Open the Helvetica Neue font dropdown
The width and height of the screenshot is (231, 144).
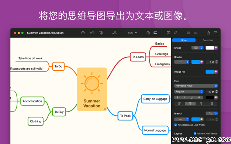point(196,86)
